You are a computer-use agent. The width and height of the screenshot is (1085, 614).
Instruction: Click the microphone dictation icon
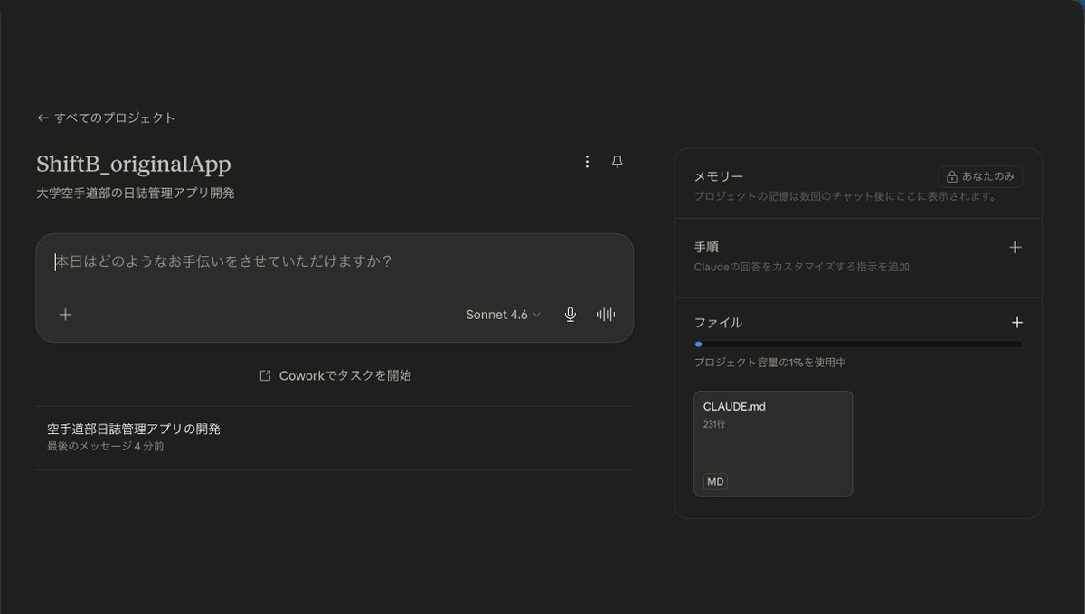(x=571, y=315)
